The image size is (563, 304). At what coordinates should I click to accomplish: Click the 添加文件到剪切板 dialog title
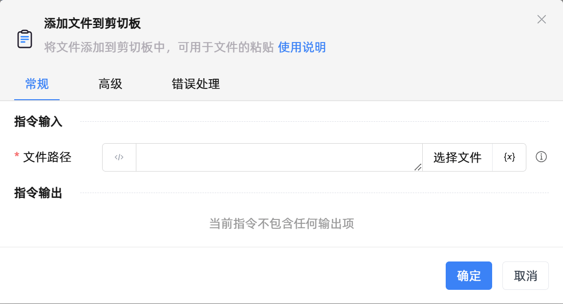click(x=92, y=23)
